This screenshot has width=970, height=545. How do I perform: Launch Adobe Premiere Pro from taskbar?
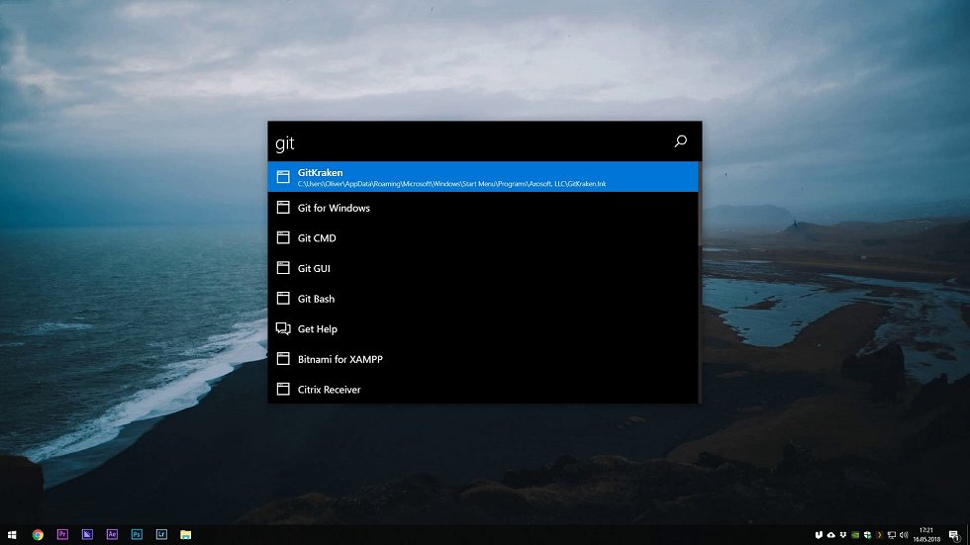[62, 534]
